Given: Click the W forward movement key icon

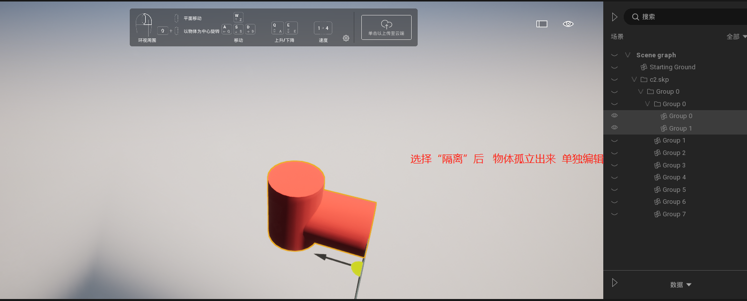Looking at the screenshot, I should point(239,17).
